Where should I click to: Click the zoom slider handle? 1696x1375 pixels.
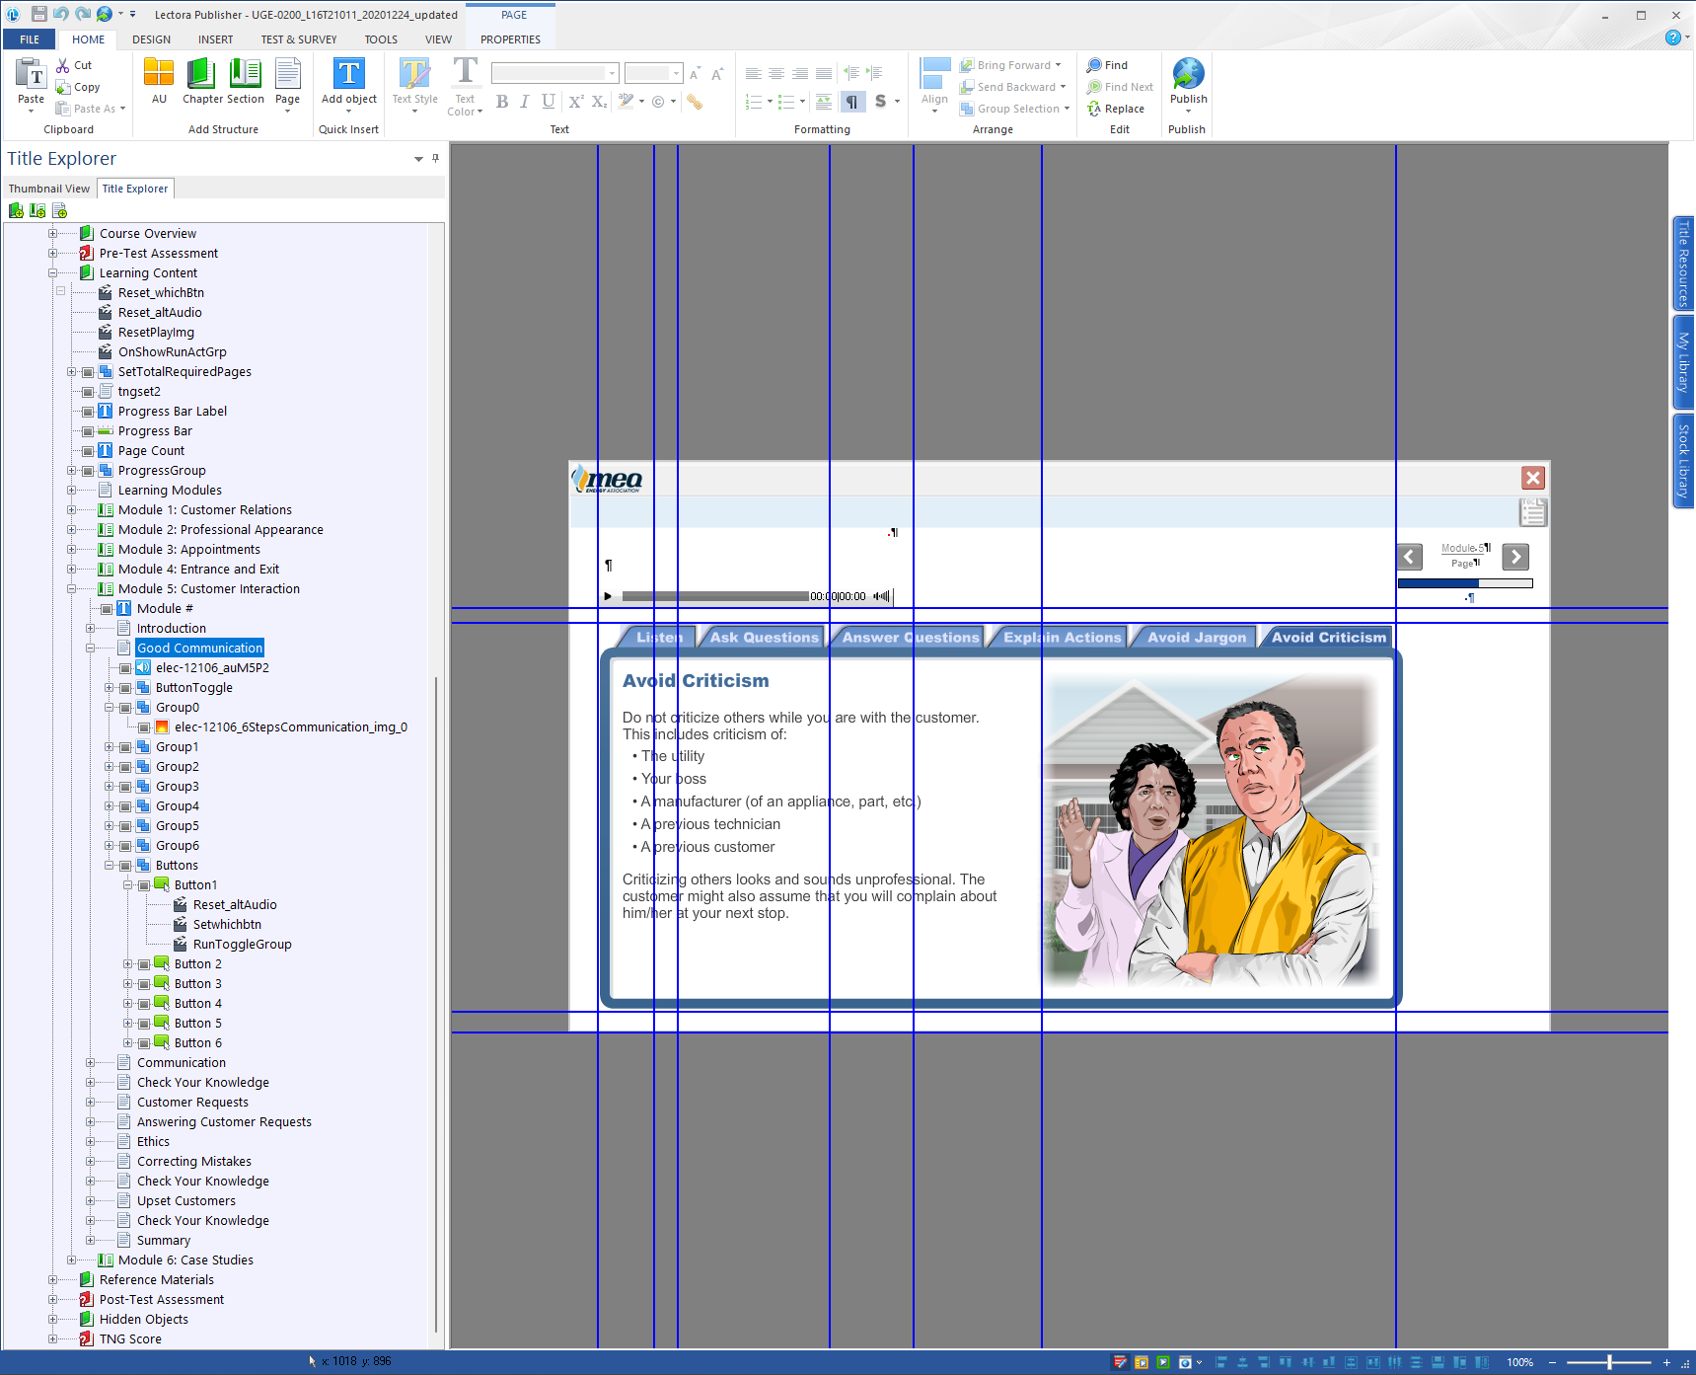[1609, 1362]
